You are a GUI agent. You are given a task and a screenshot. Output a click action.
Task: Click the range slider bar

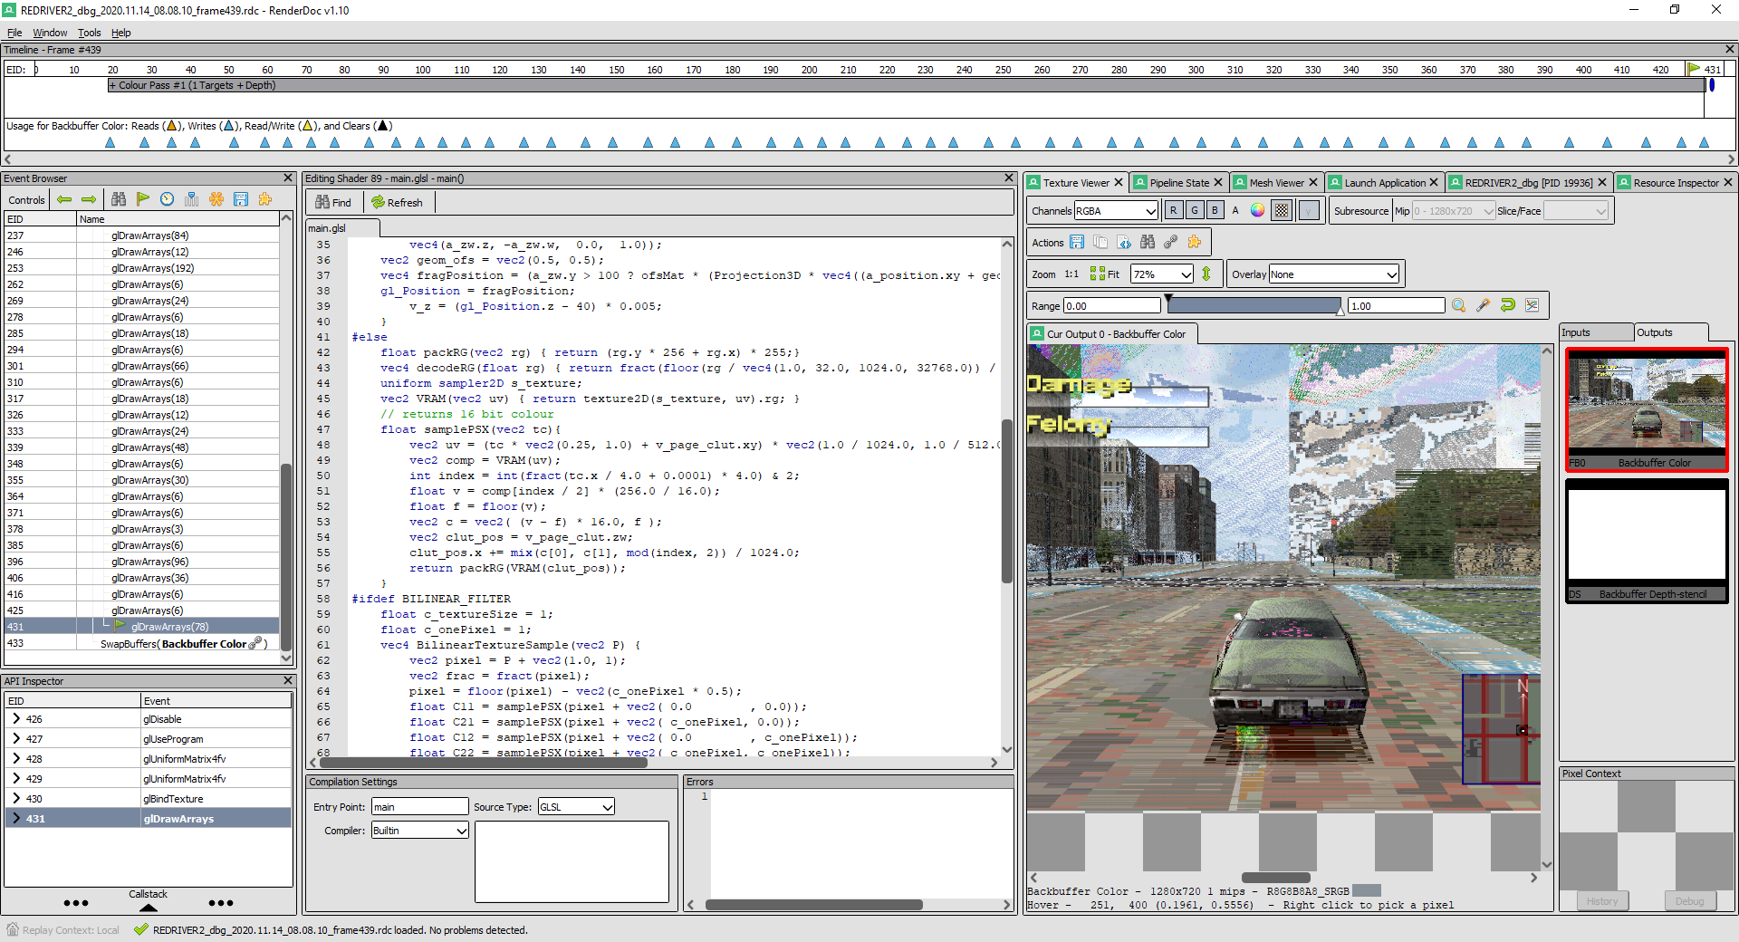pos(1254,306)
